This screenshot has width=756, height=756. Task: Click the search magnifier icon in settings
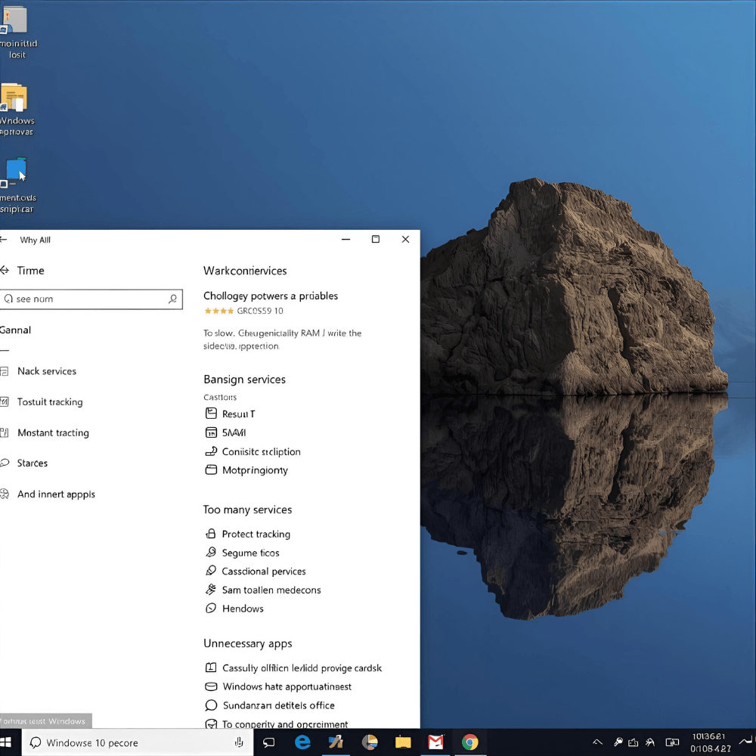coord(172,299)
